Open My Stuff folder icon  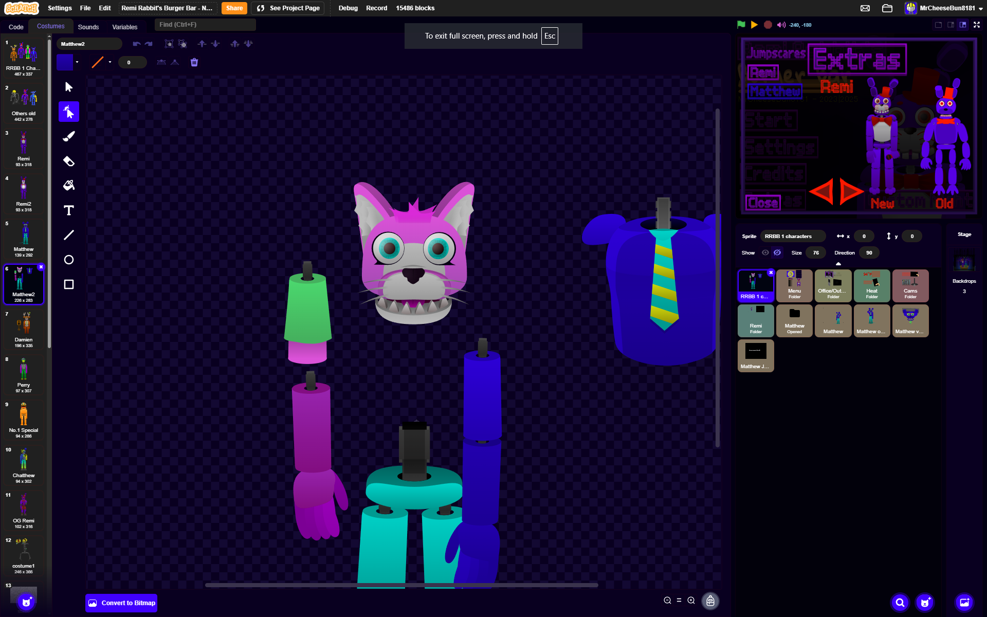coord(887,8)
